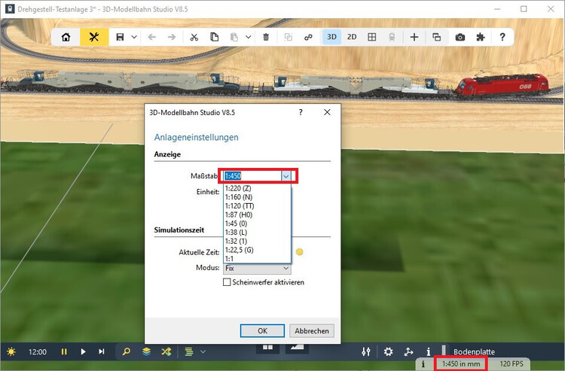Click the sun icon beside Aktuelle Zeit
This screenshot has width=565, height=371.
(299, 252)
